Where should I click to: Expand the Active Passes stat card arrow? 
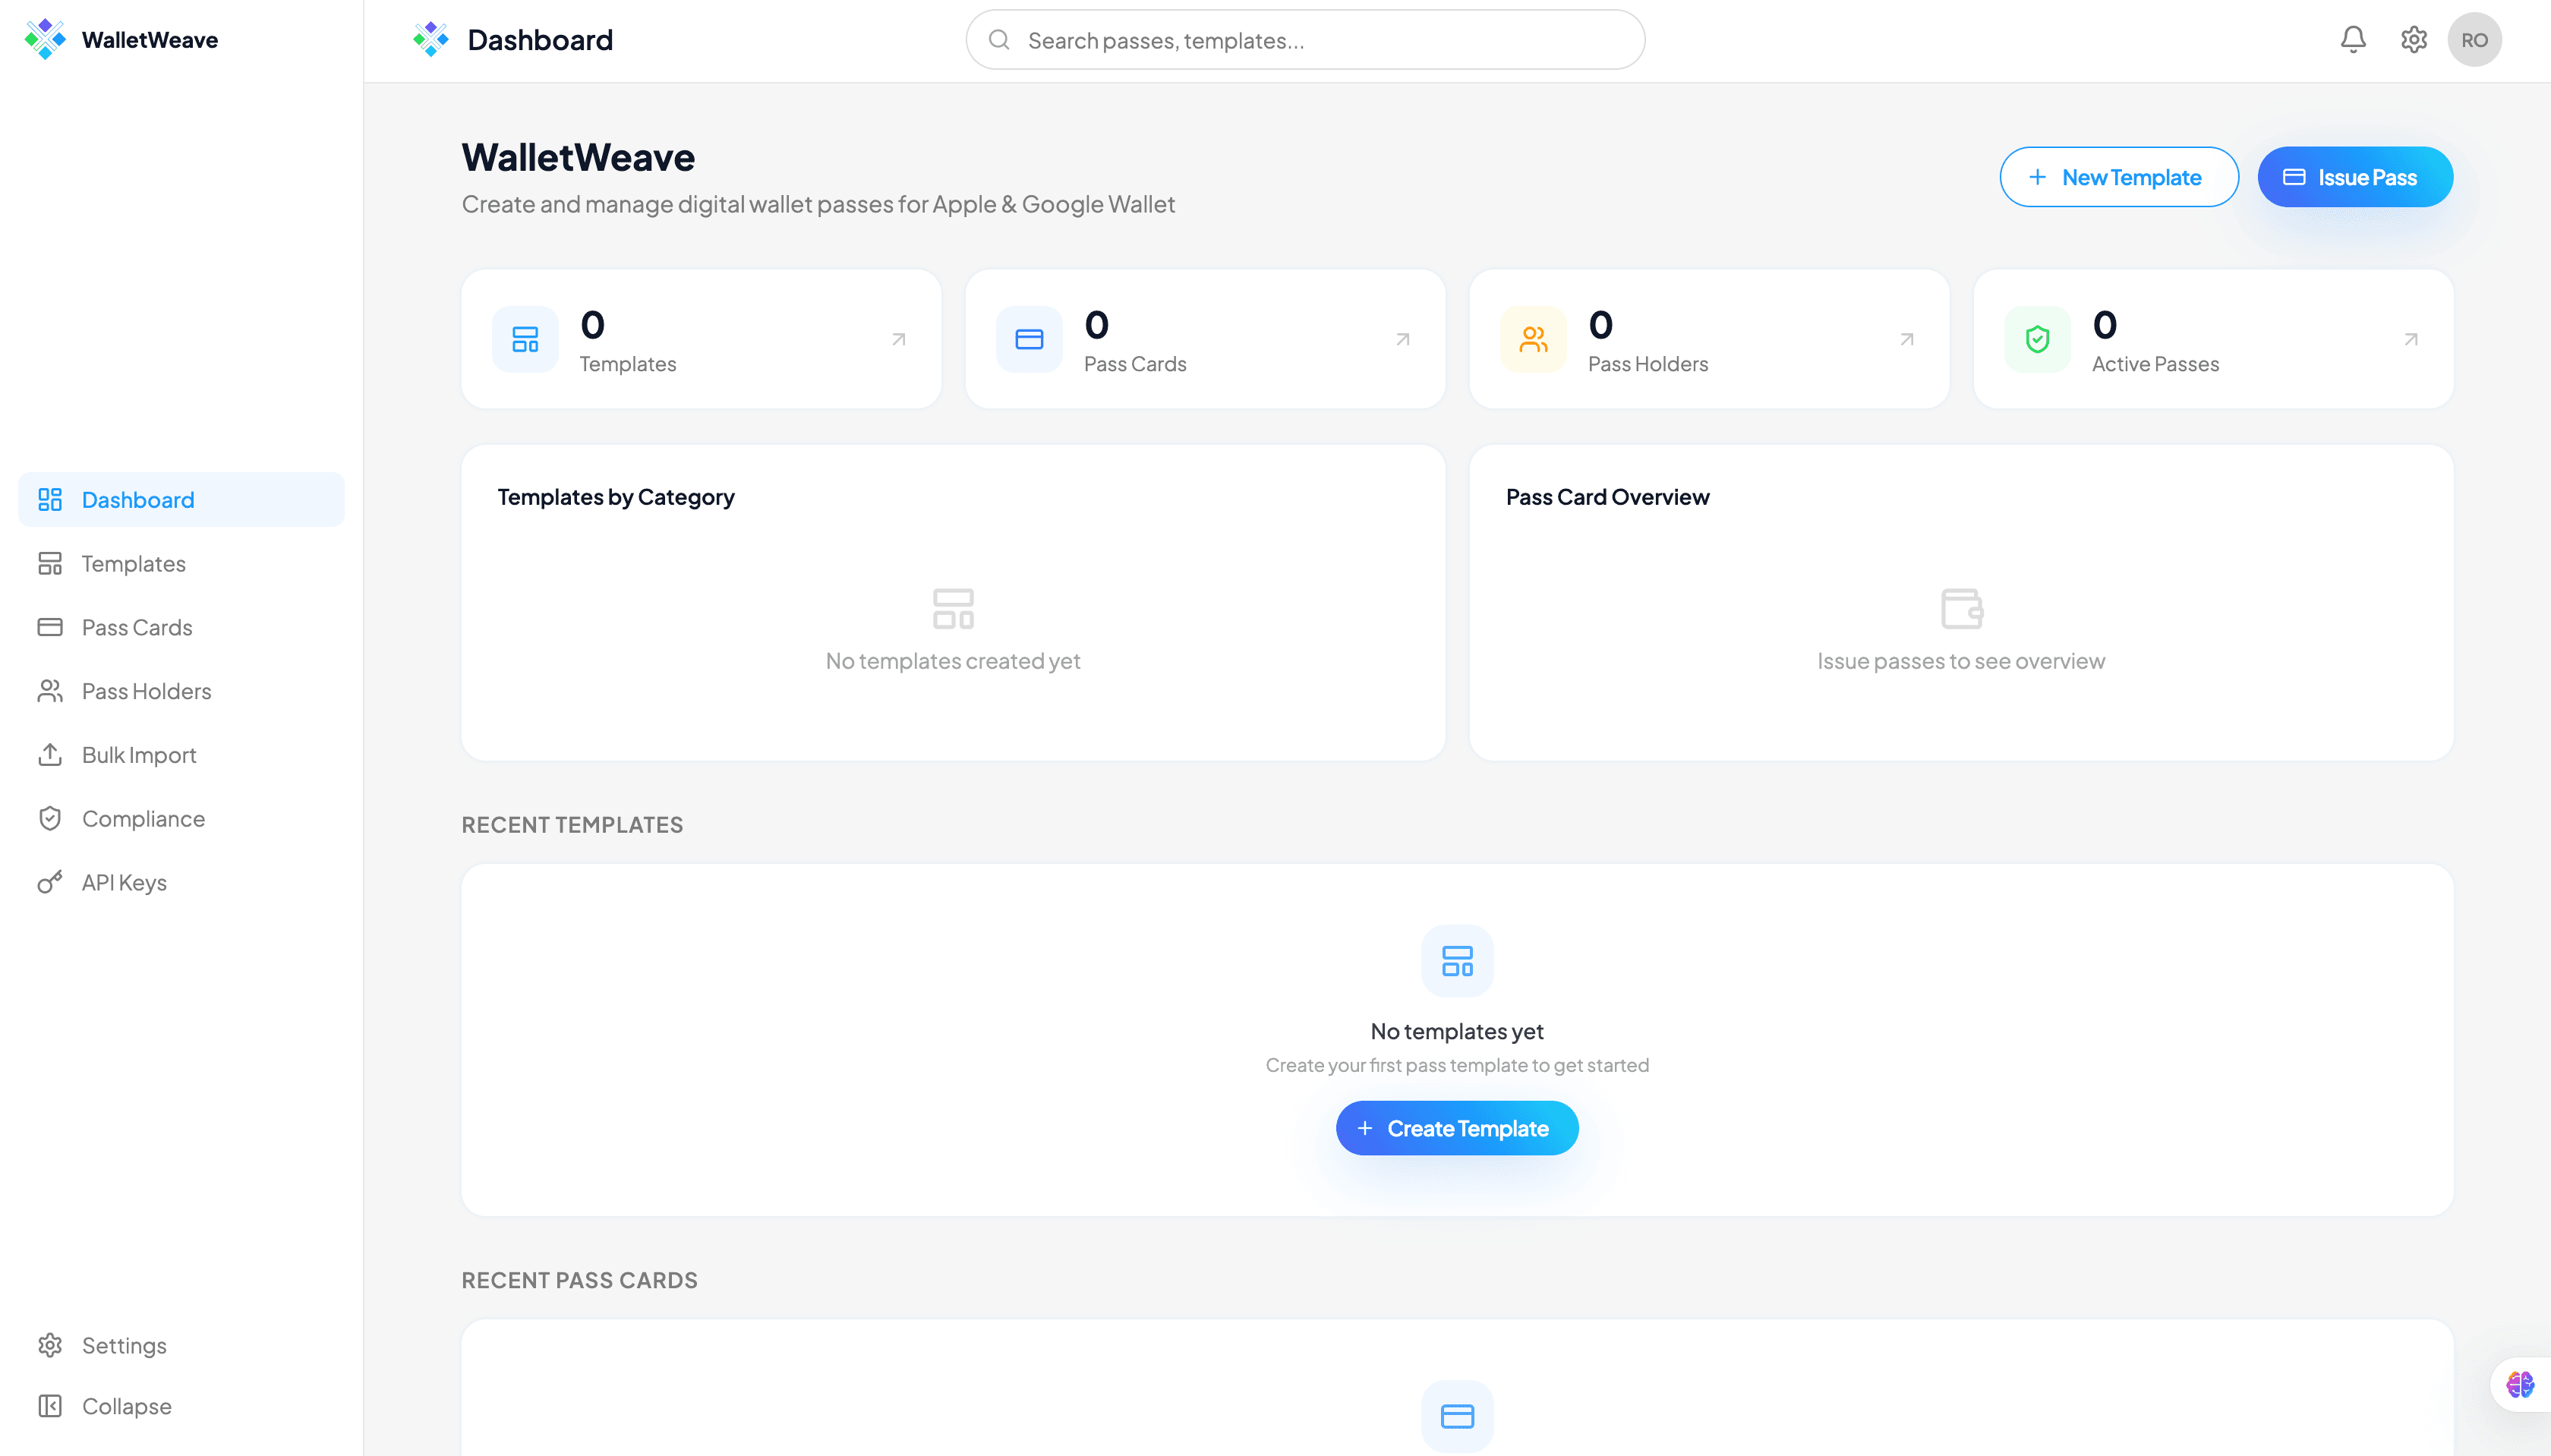2410,339
